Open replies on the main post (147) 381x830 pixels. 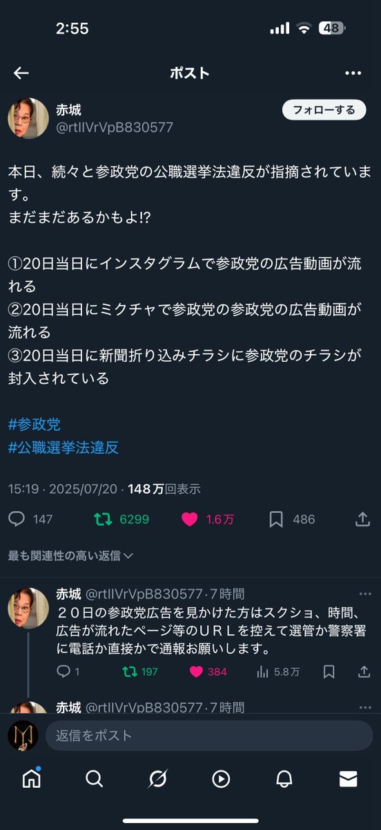pyautogui.click(x=30, y=519)
